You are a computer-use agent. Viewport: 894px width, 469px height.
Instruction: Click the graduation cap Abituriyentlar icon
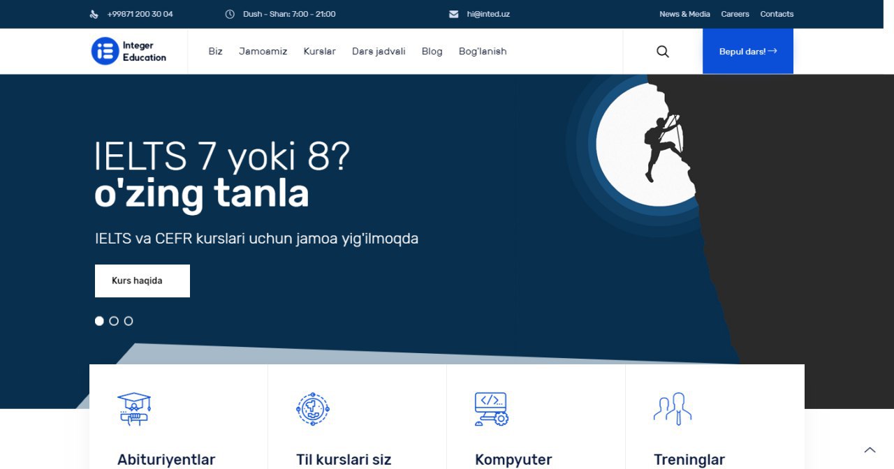134,409
